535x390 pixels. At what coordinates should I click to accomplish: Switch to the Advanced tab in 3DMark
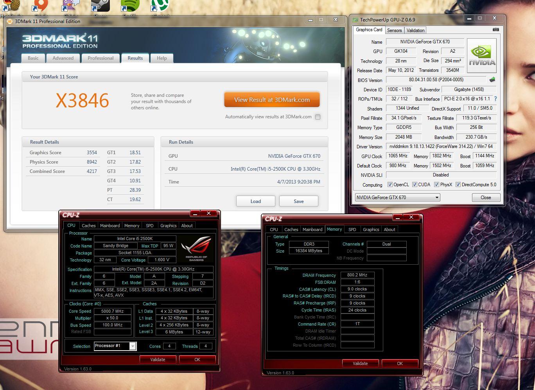click(x=63, y=58)
